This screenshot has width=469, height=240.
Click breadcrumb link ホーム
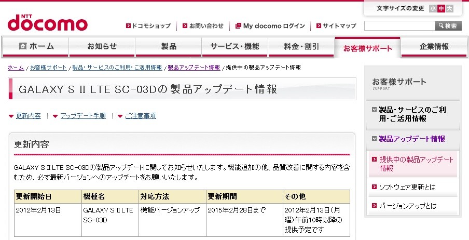[16, 68]
